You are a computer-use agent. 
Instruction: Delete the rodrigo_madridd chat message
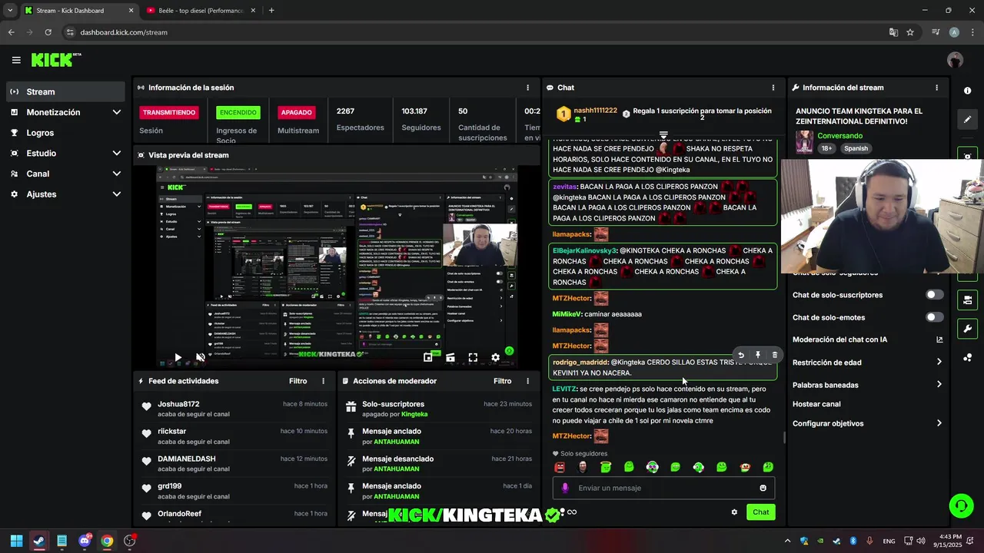pyautogui.click(x=774, y=355)
